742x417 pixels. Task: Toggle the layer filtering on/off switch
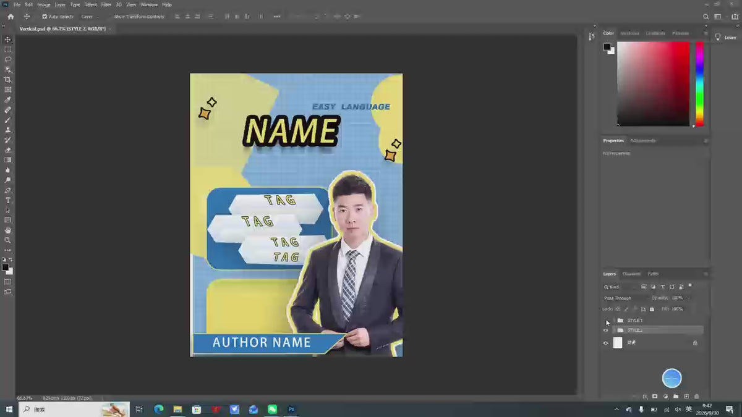point(691,286)
